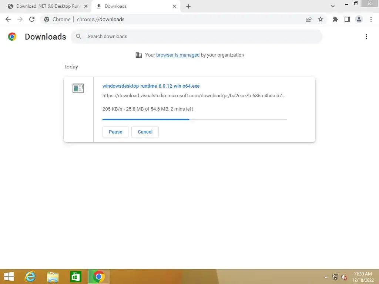This screenshot has width=379, height=284.
Task: Open windowsdesktop-runtime-6.0.12-win-x64.exe file link
Action: click(x=151, y=86)
